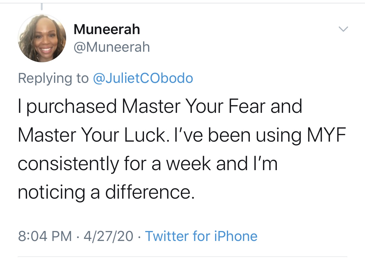
Task: Open the @Muneerah handle
Action: pos(112,47)
